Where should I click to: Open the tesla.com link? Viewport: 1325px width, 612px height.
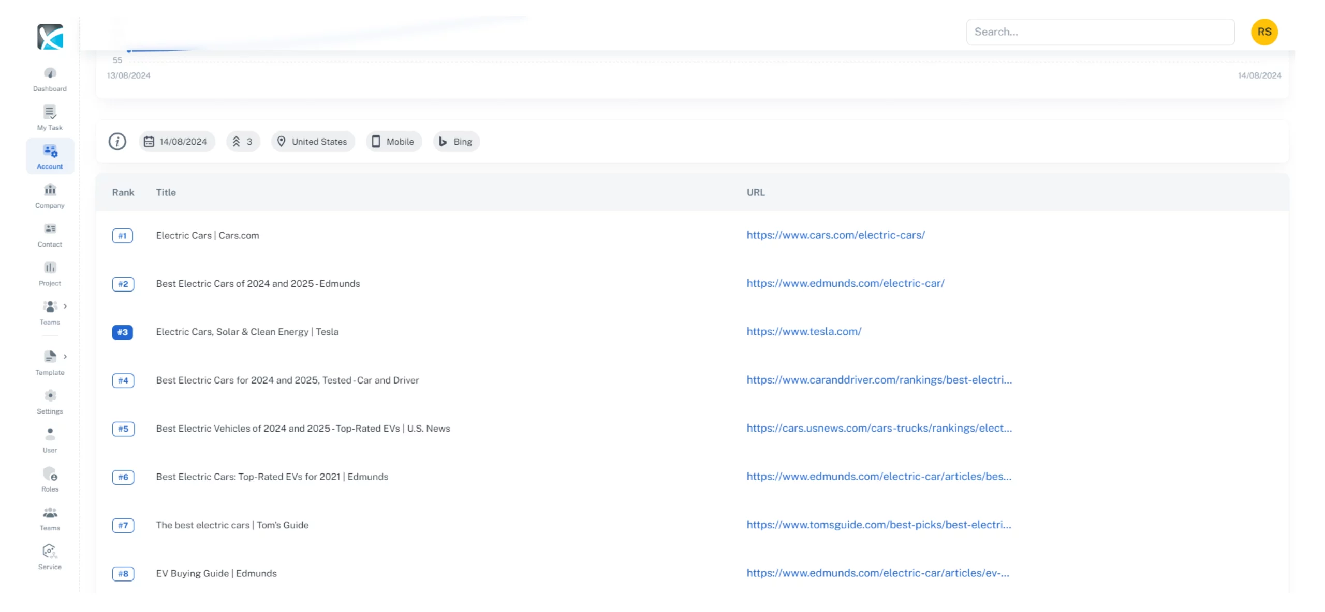(804, 331)
